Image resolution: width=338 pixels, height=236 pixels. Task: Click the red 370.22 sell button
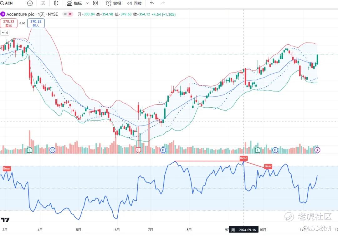[9, 23]
